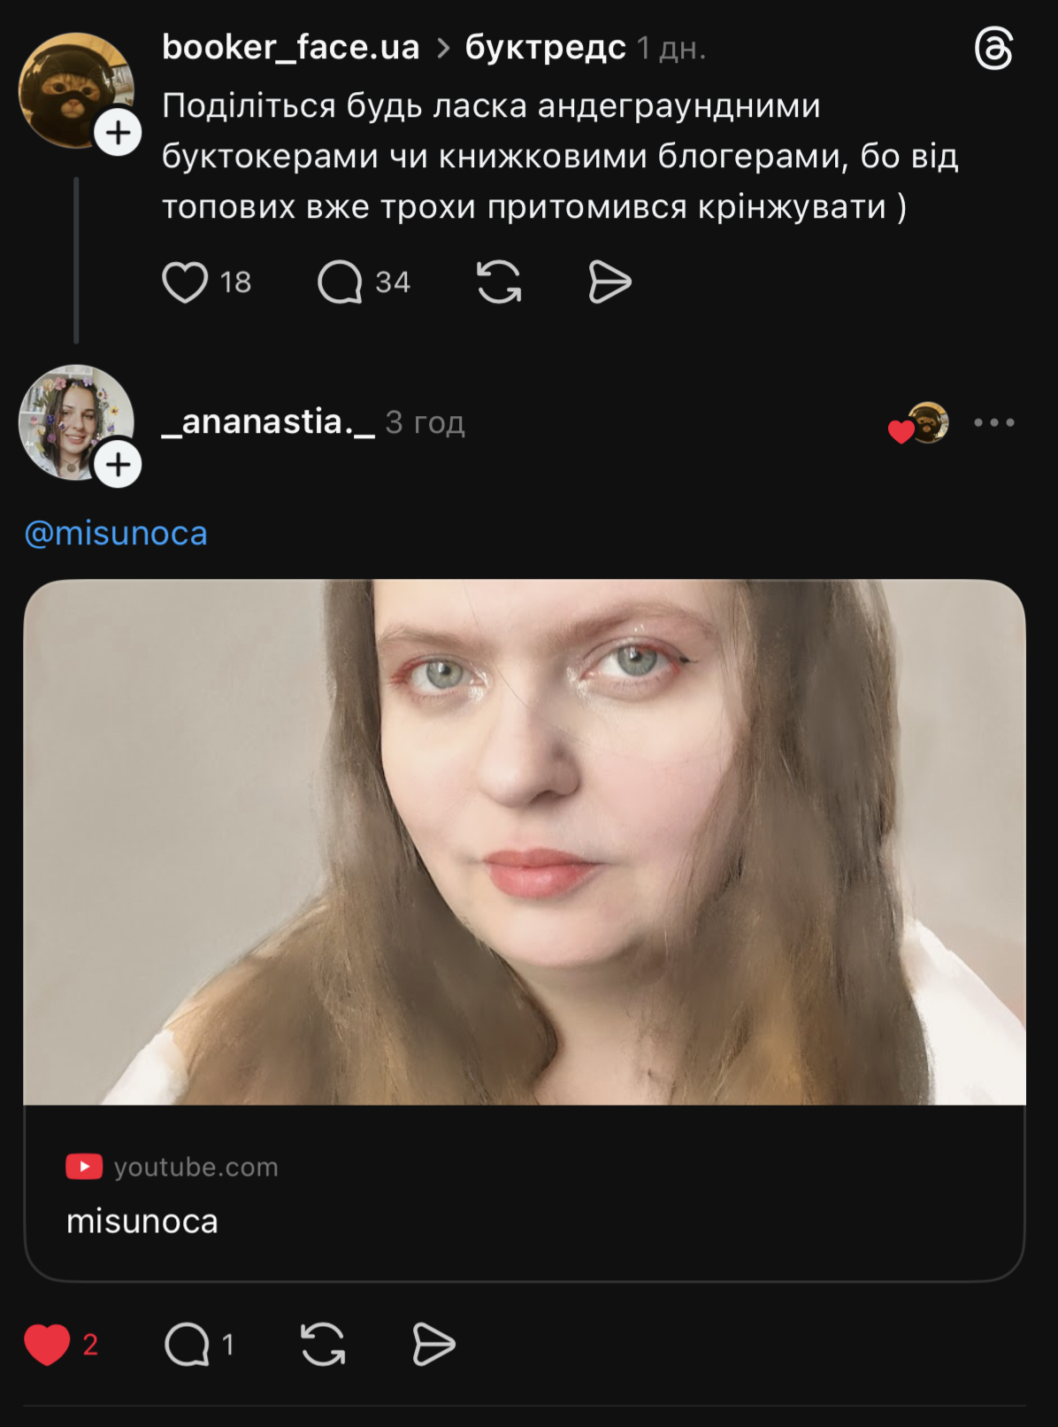Open _ananastia._ username profile

click(269, 422)
